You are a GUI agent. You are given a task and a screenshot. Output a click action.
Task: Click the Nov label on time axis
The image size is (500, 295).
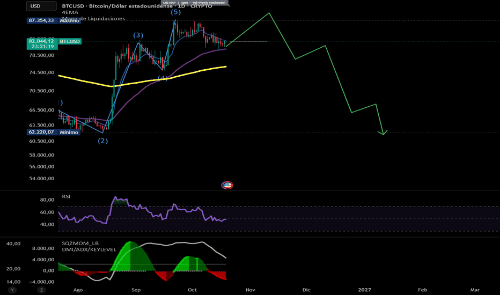[251, 290]
